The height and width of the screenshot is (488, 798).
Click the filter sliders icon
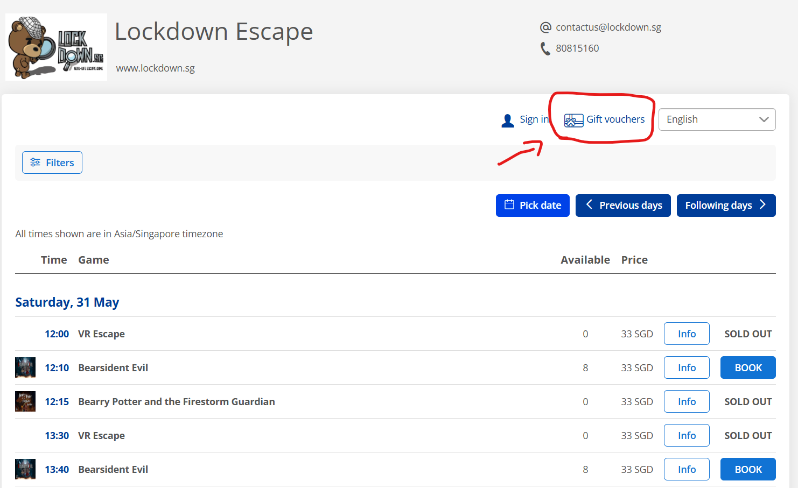(36, 162)
